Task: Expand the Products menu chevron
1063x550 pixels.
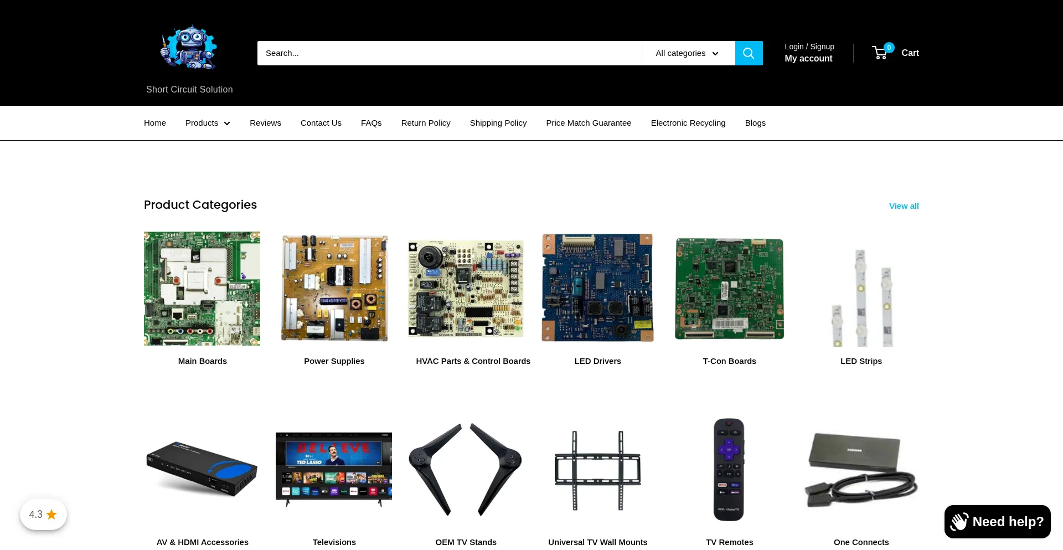Action: pyautogui.click(x=227, y=124)
